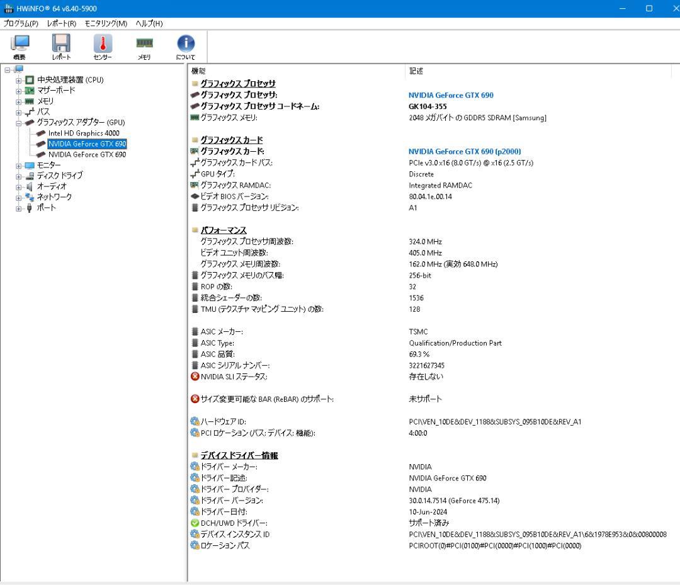This screenshot has width=680, height=585.
Task: Expand the 中央処理装置 (CPU) tree node
Action: [x=19, y=80]
